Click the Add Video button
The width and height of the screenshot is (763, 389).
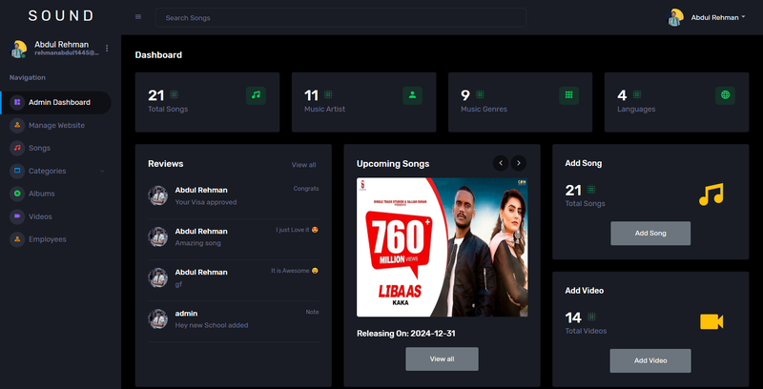coord(650,360)
